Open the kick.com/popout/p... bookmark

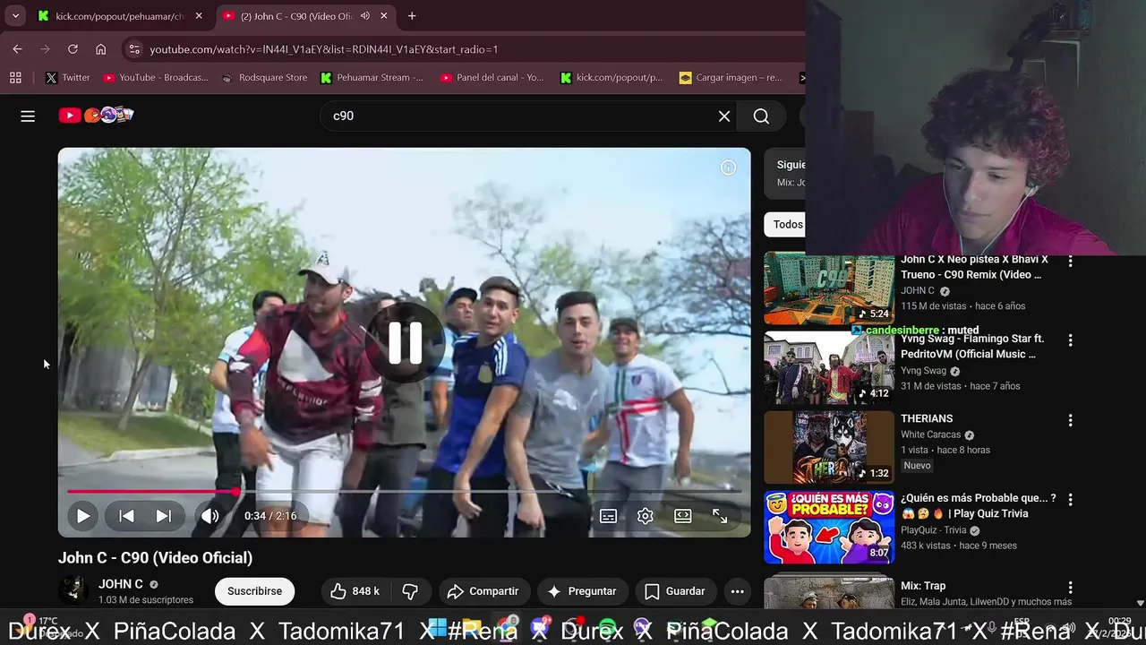point(611,78)
